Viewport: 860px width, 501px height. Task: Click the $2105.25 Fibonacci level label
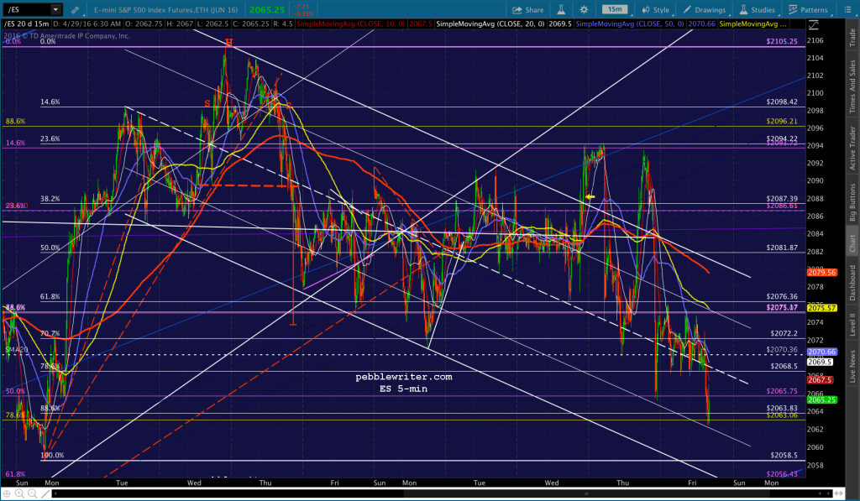(782, 41)
